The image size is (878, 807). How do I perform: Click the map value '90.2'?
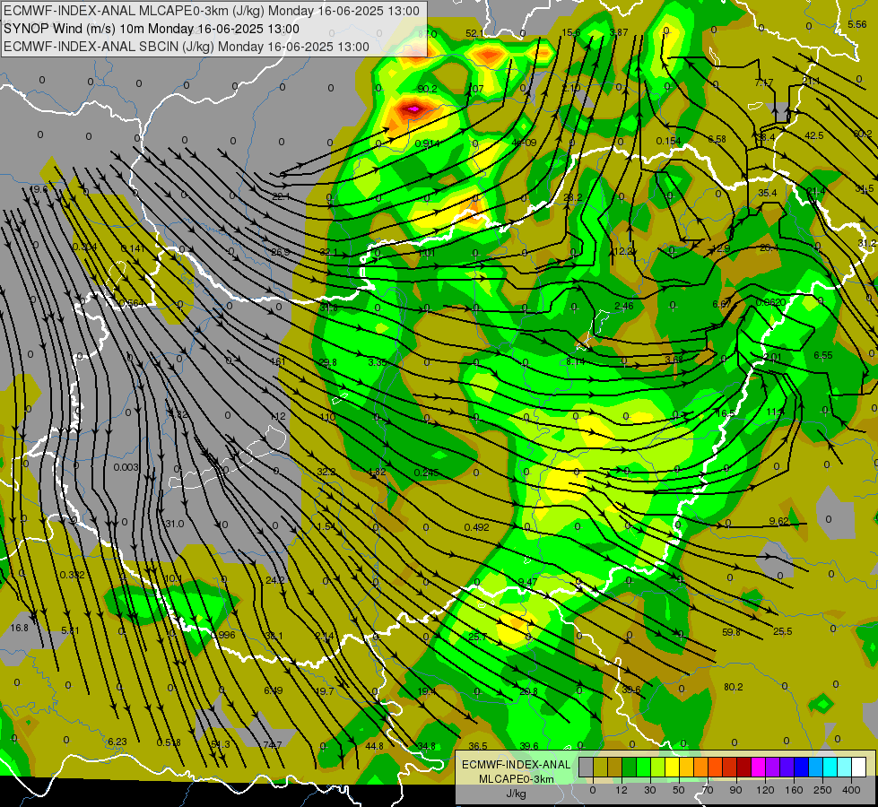[427, 89]
